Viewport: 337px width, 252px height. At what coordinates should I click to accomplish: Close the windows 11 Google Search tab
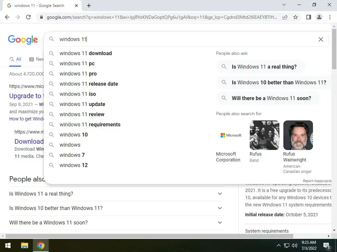click(76, 6)
